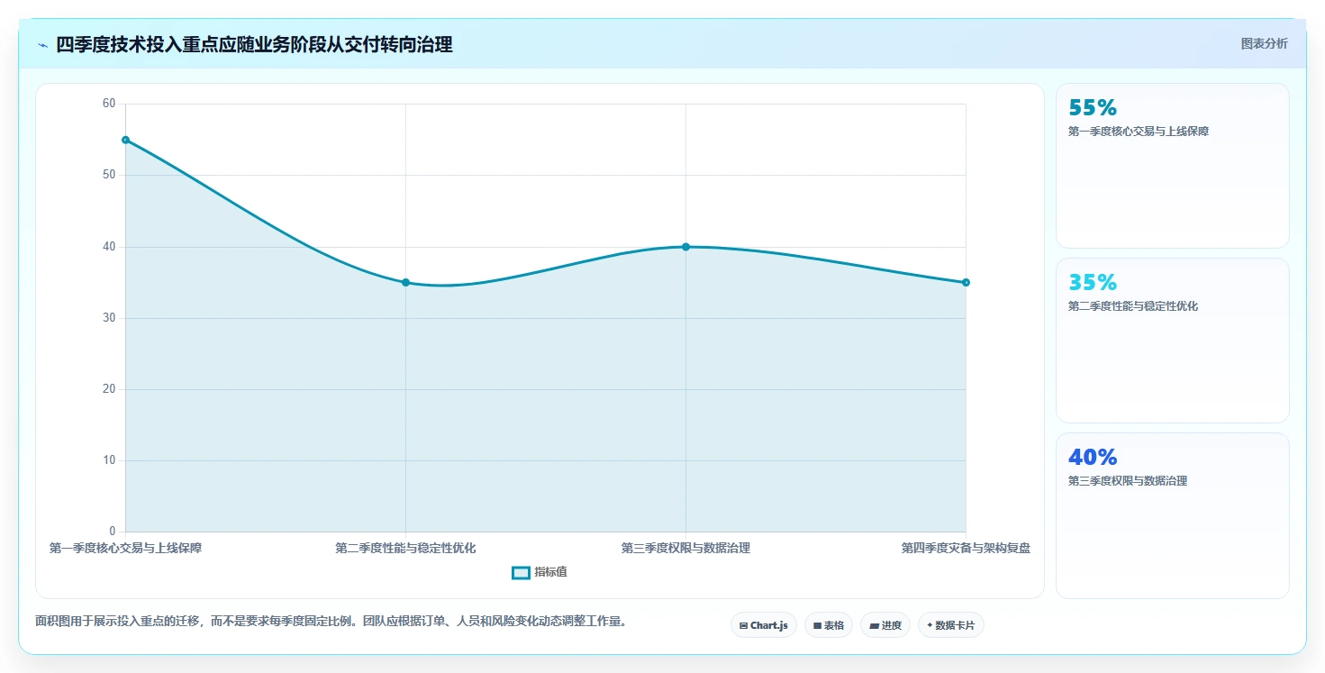Click the fourth-quarter data point at 35

(966, 282)
